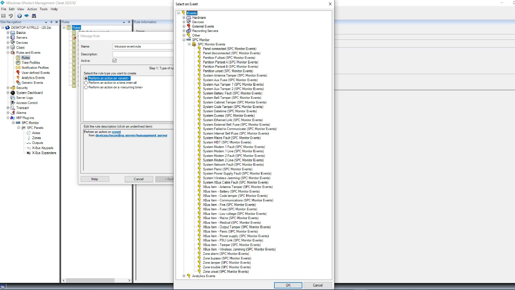This screenshot has height=290, width=515.
Task: Open the Help menu
Action: click(x=54, y=9)
